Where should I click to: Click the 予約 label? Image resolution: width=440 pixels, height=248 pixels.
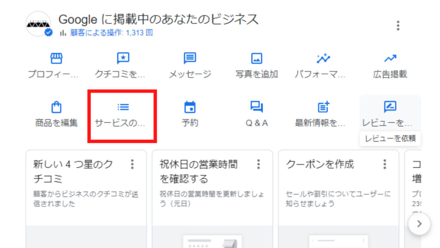(x=190, y=123)
